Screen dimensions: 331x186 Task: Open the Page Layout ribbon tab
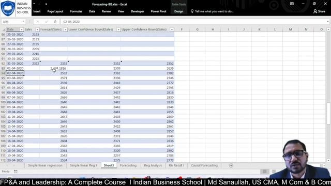pyautogui.click(x=55, y=11)
